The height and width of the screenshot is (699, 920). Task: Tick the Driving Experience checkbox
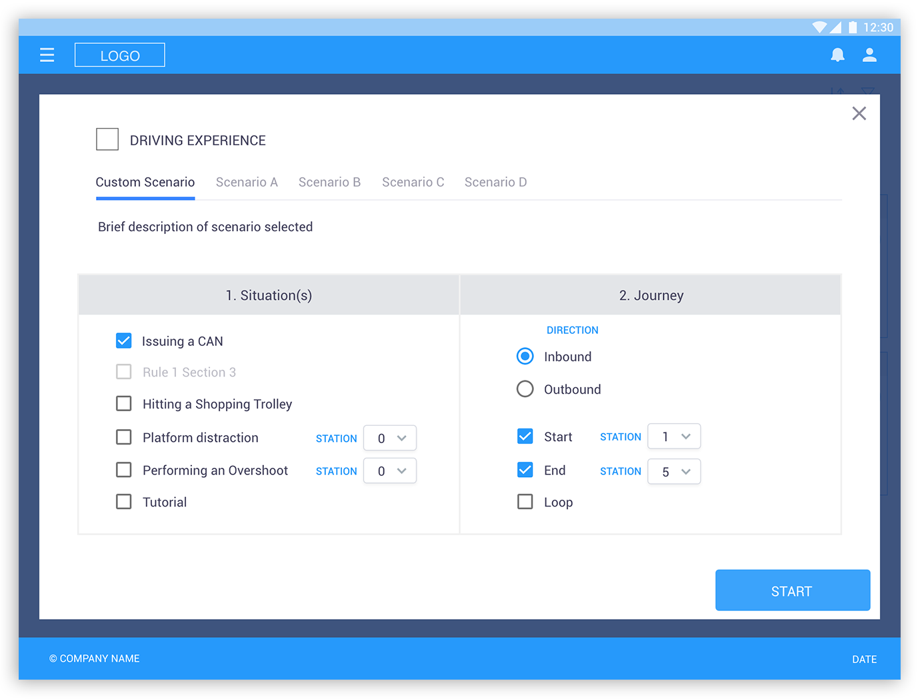click(107, 139)
